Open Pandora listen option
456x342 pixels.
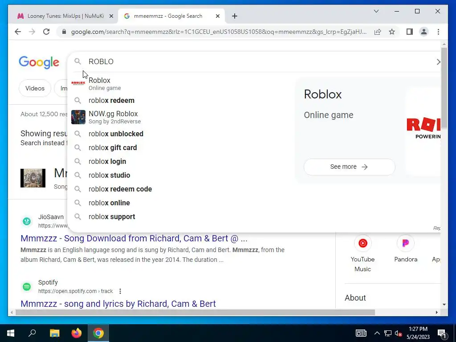click(x=406, y=248)
